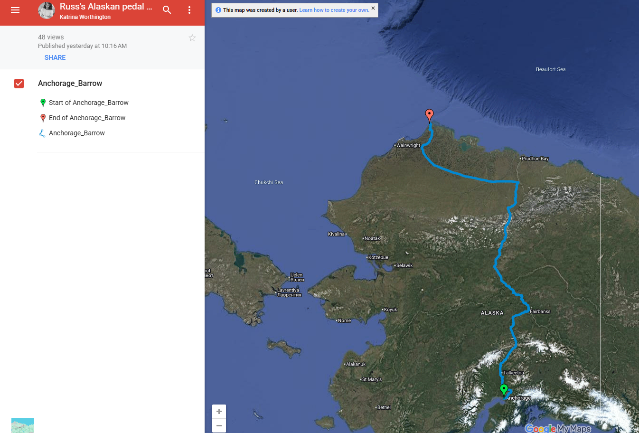
Task: Click the Chukchi Sea label
Action: 269,182
